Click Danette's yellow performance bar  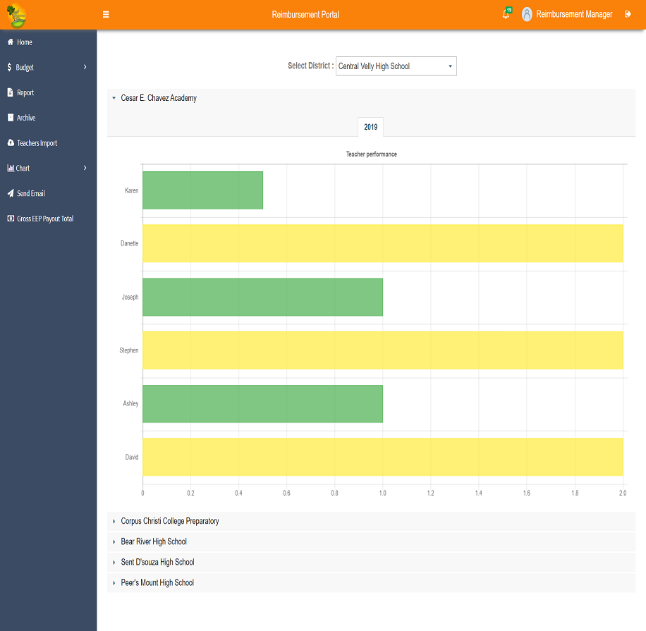(x=383, y=243)
